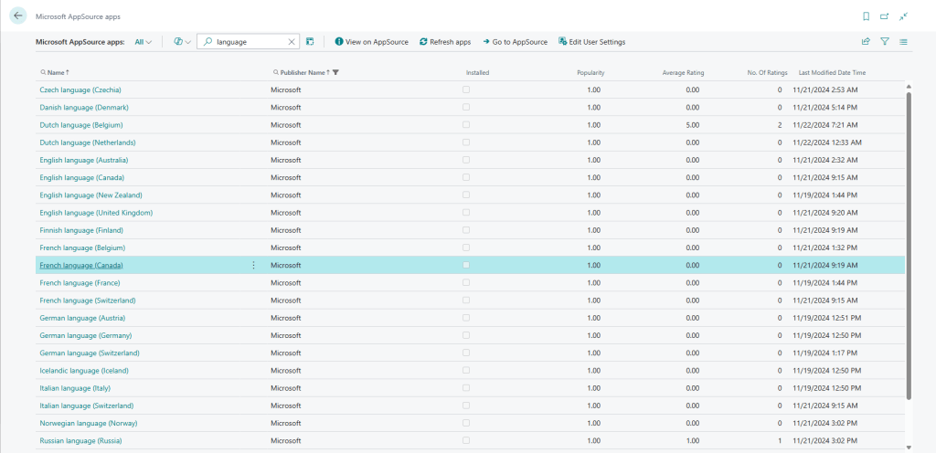Open French language (Switzerland) link

[x=88, y=300]
